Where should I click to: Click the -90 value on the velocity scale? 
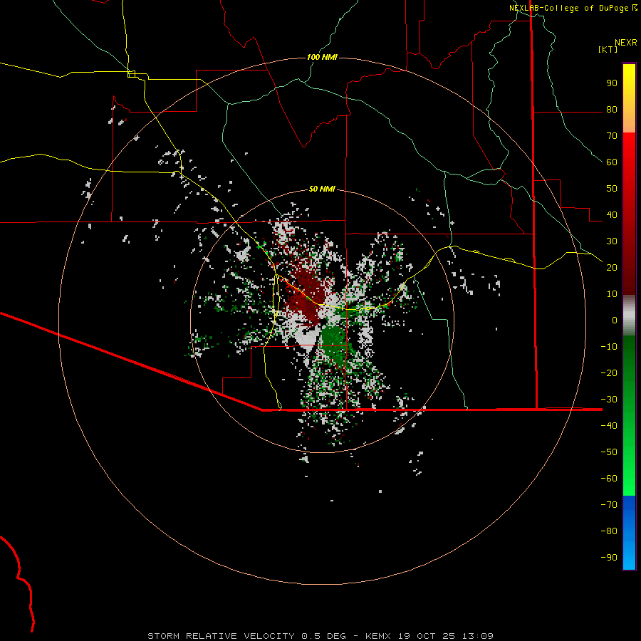[609, 558]
